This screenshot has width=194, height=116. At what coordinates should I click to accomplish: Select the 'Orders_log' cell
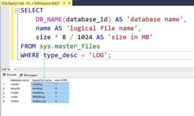[x=43, y=101]
